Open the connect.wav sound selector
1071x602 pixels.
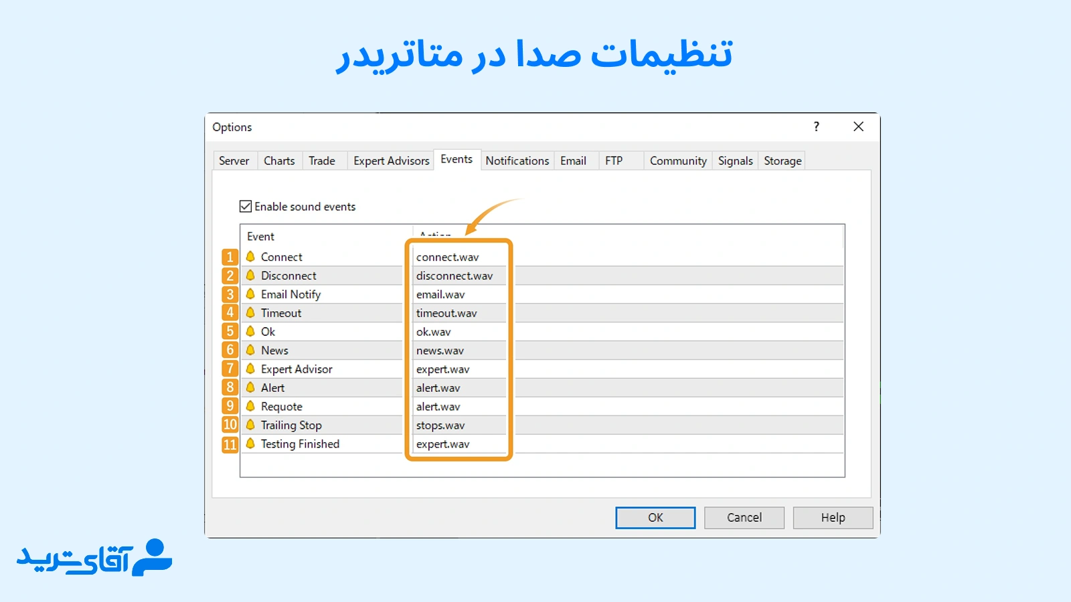click(x=447, y=256)
